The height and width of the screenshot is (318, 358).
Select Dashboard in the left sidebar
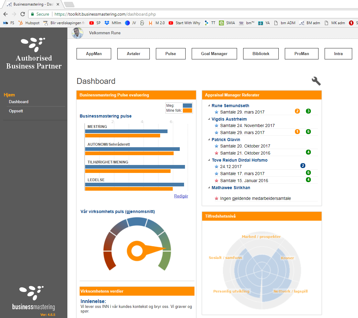19,102
